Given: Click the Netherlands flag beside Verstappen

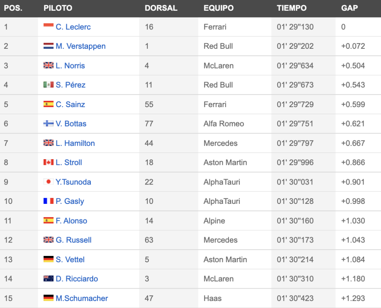Looking at the screenshot, I should click(48, 46).
